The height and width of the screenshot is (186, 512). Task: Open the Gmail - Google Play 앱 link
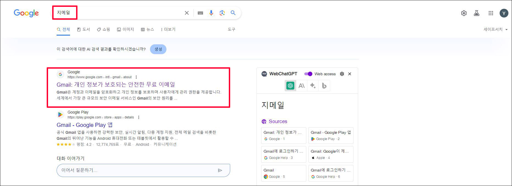(x=85, y=125)
